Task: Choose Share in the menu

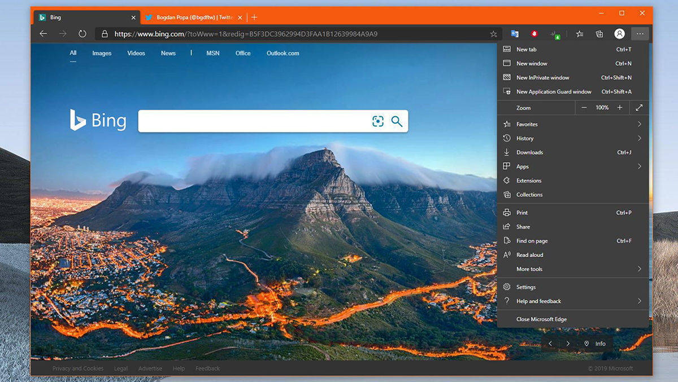Action: click(x=573, y=227)
